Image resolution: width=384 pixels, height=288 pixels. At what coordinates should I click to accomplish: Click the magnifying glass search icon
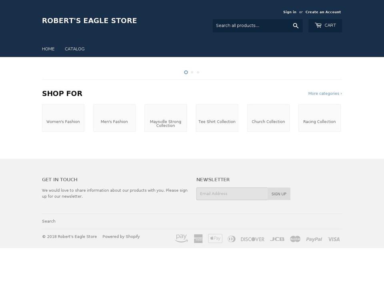point(296,26)
